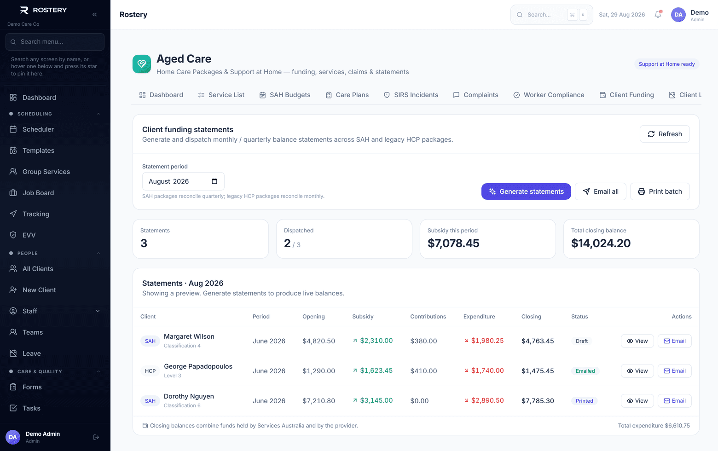The height and width of the screenshot is (451, 718).
Task: Collapse the Care & Quality section chevron
Action: (x=98, y=371)
